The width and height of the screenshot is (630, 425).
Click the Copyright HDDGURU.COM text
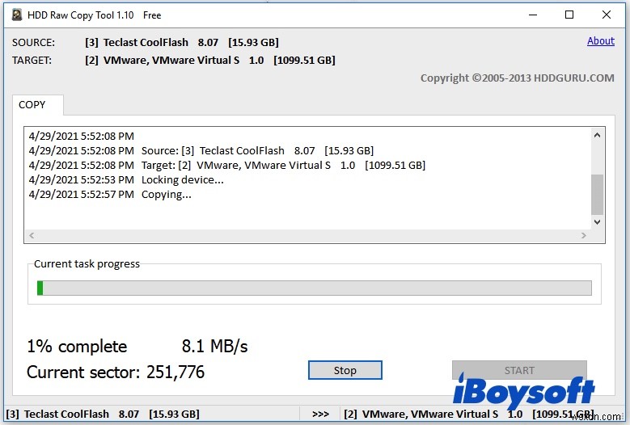517,78
